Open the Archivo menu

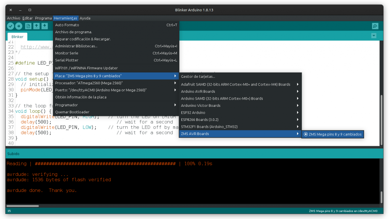tap(13, 18)
